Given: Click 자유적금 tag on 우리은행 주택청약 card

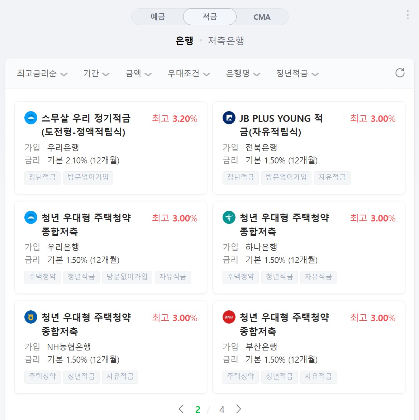Looking at the screenshot, I should [x=173, y=277].
